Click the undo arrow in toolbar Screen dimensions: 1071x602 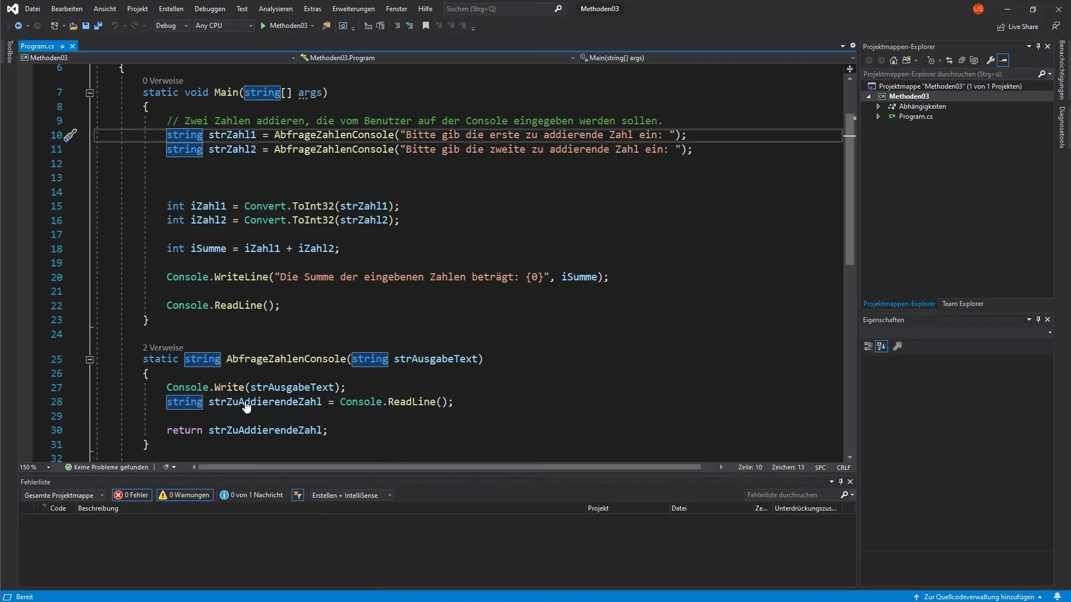(114, 26)
